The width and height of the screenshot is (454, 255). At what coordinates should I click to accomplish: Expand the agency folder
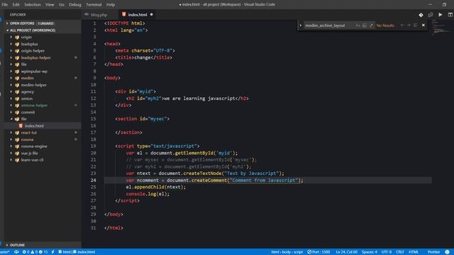[x=11, y=91]
